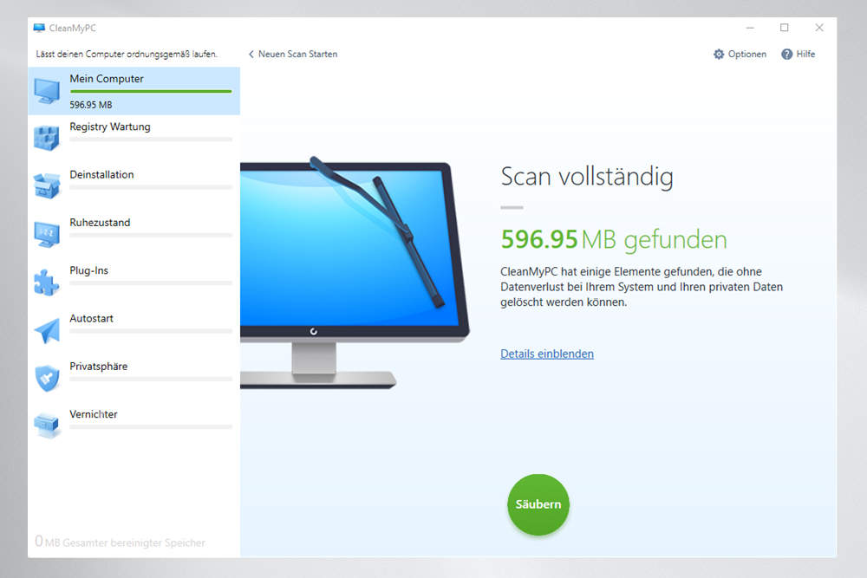Click the Vernichter progress bar
The height and width of the screenshot is (578, 867).
150,426
